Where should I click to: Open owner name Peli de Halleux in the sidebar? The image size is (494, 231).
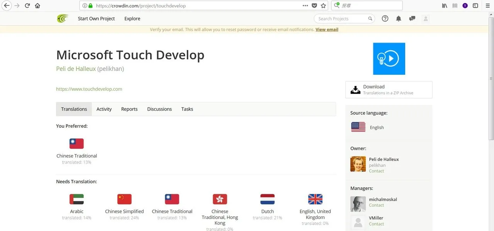pyautogui.click(x=384, y=159)
